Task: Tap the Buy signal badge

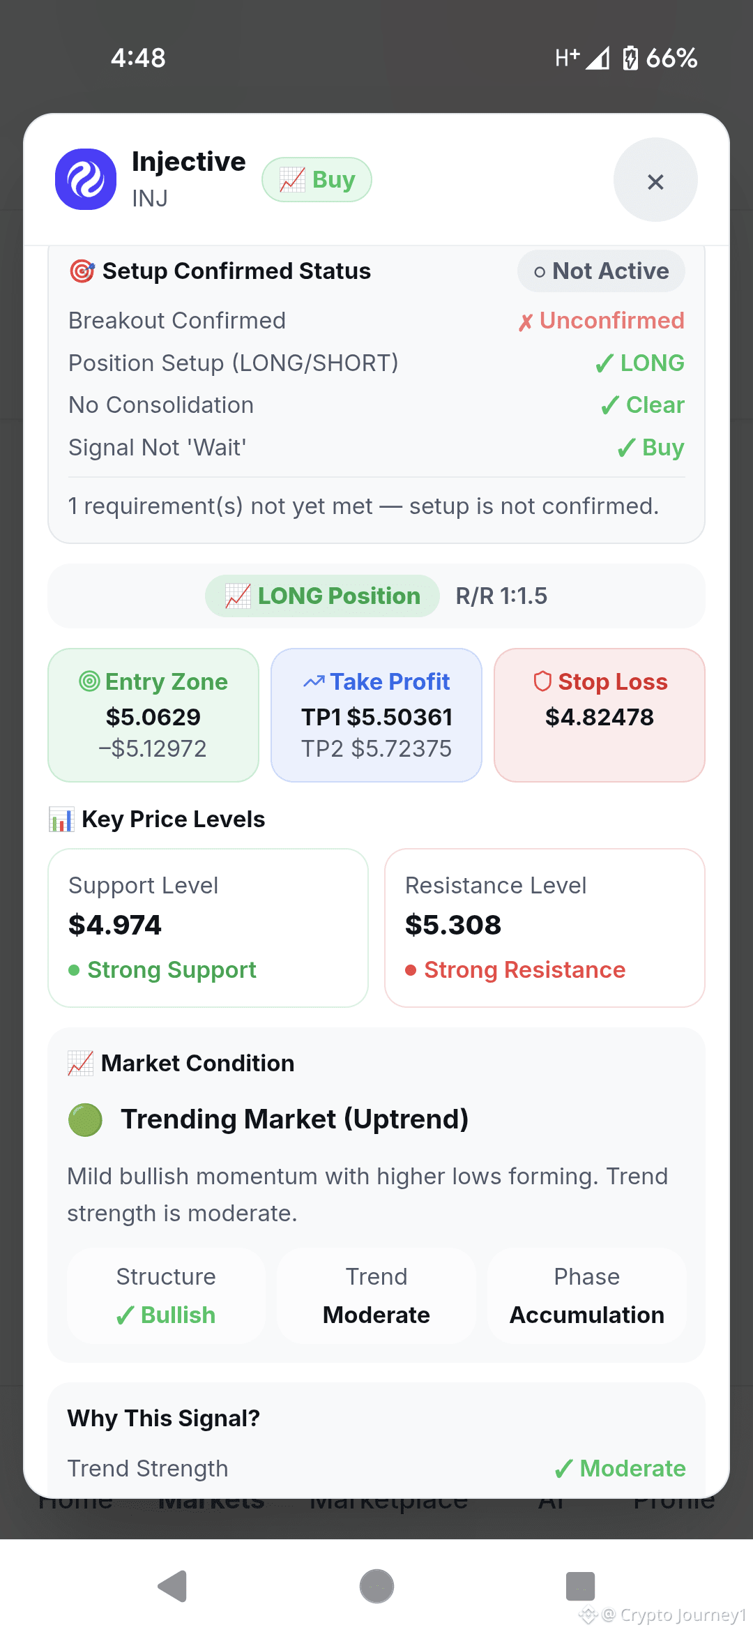Action: [317, 180]
